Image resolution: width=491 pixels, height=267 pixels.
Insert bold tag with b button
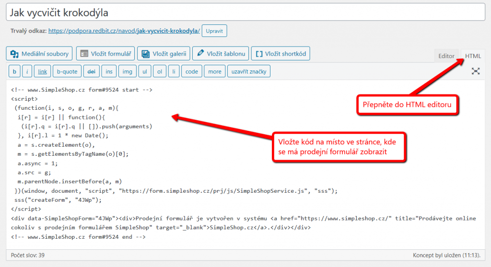pos(14,71)
